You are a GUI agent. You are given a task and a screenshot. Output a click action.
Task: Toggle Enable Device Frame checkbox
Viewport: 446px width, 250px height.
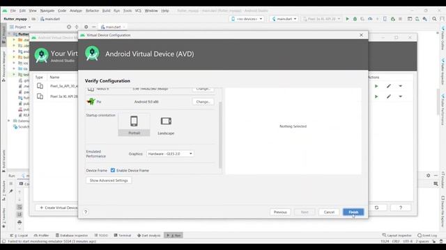pyautogui.click(x=113, y=170)
